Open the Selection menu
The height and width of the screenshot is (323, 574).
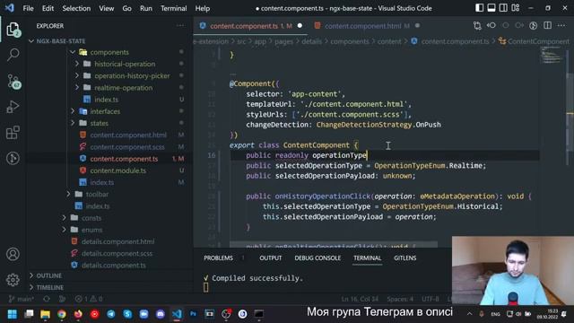76,8
